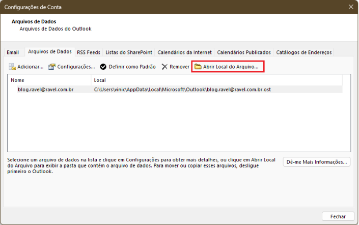Click the .ost file path in Local column
Screen dimensions: 359x225
(182, 90)
